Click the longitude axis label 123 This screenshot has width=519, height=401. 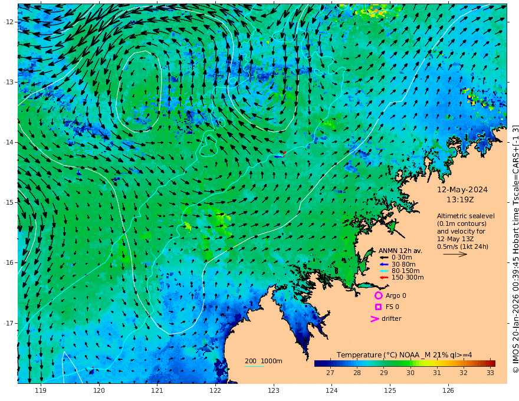click(274, 391)
